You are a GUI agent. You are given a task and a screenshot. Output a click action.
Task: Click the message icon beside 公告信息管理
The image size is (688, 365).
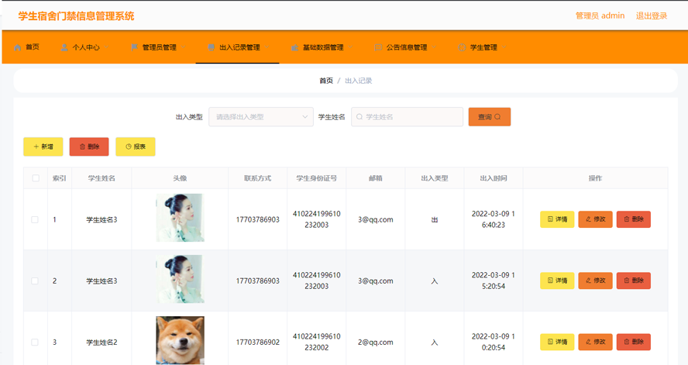(x=378, y=47)
